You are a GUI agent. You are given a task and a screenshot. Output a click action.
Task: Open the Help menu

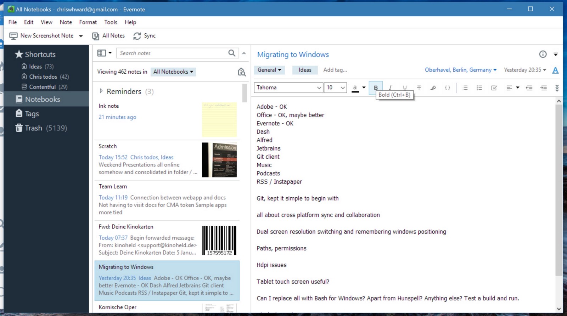coord(130,22)
